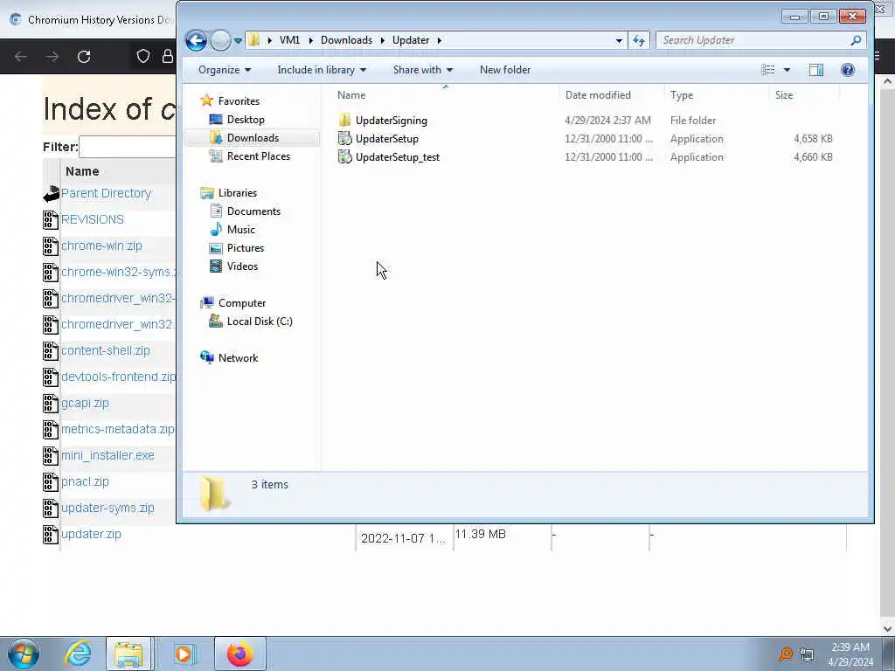Open Windows Media Player from taskbar
The width and height of the screenshot is (895, 671).
coord(184,654)
